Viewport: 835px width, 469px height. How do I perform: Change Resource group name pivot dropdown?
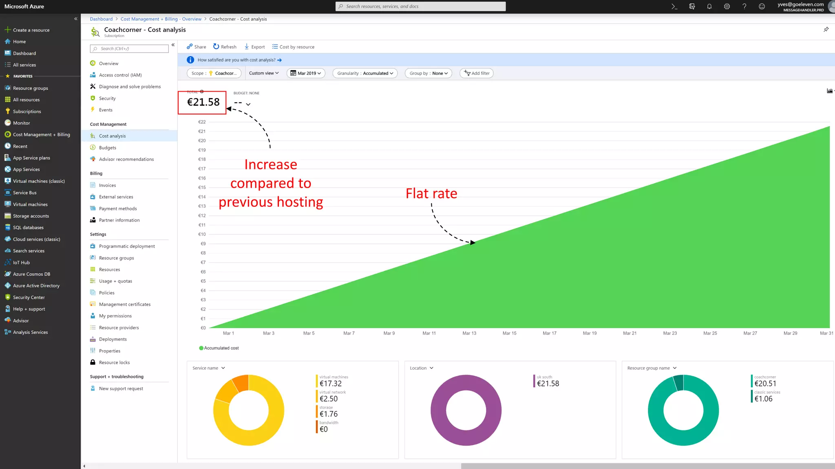[x=652, y=368]
